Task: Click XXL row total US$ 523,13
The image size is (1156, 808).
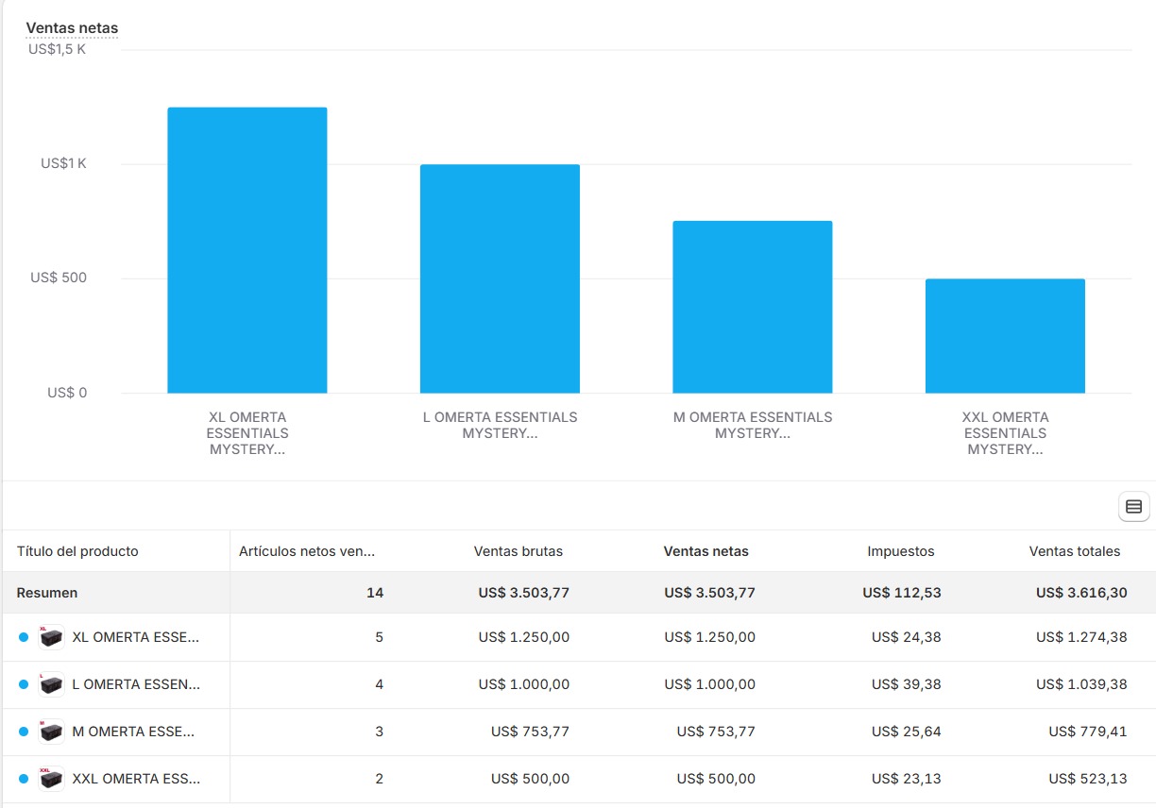Action: (1088, 779)
